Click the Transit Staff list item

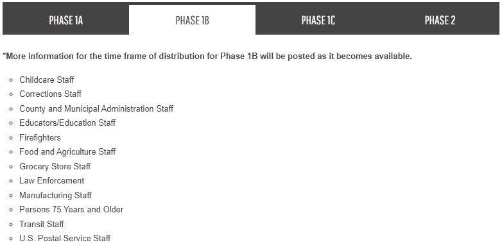[42, 224]
